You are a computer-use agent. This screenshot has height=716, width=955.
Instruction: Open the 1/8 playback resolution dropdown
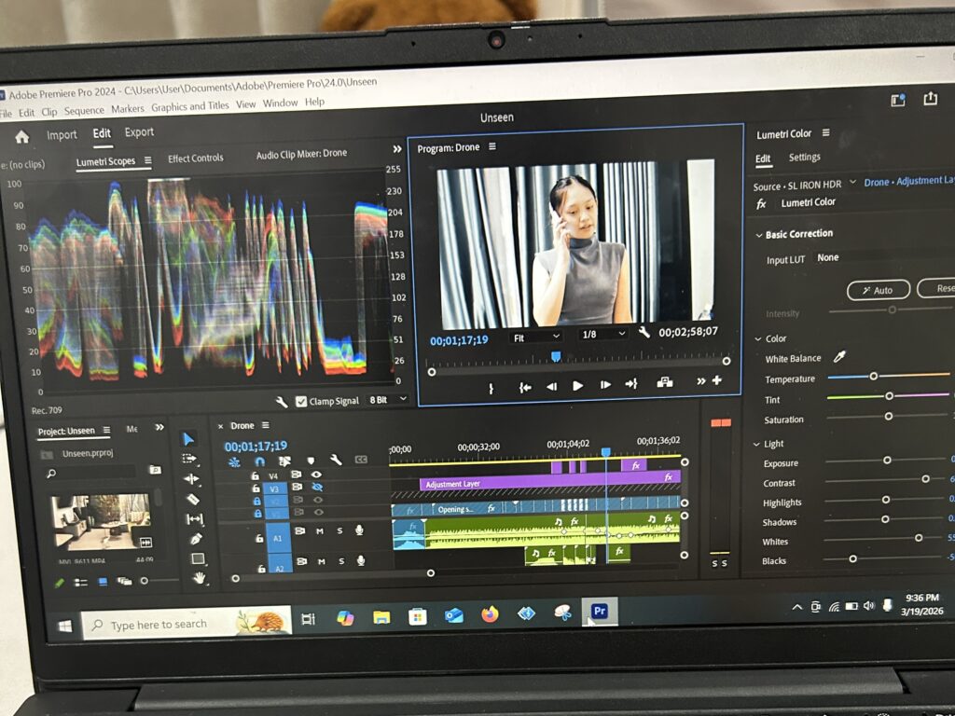(602, 334)
